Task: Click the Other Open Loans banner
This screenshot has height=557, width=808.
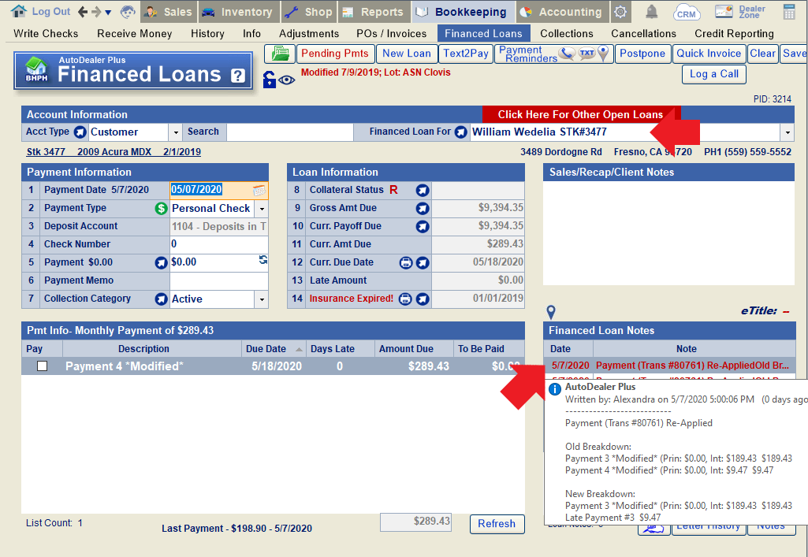Action: click(581, 114)
